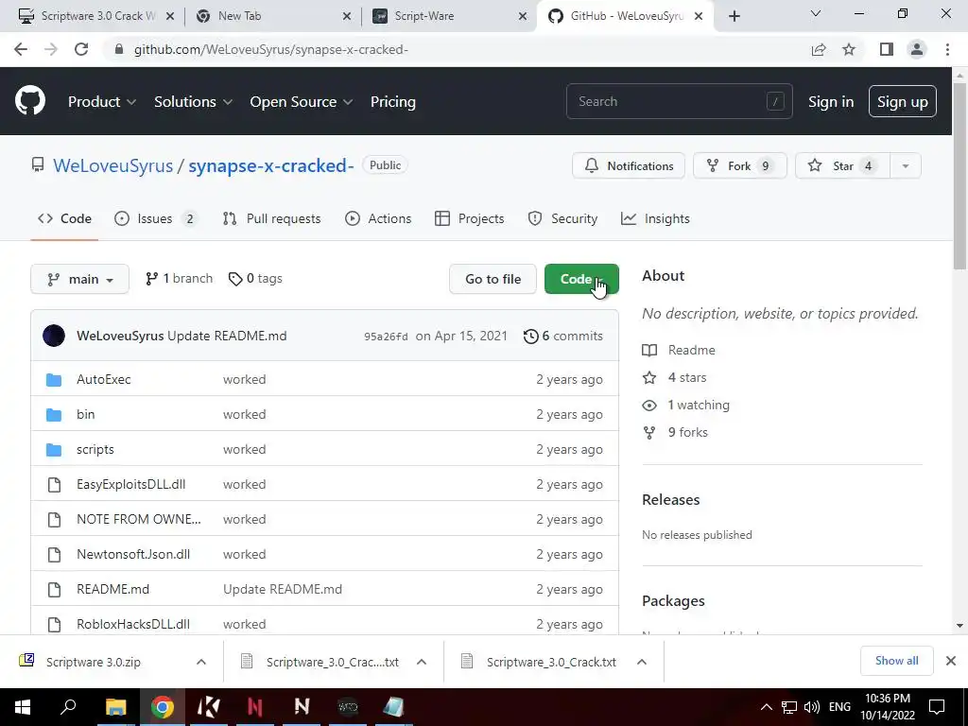968x726 pixels.
Task: Click the scripts folder icon
Action: pyautogui.click(x=54, y=449)
